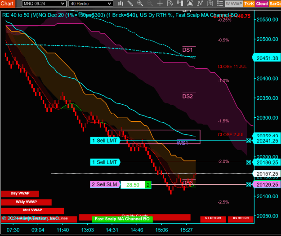
Task: Toggle the Wkly VWAP indicator label
Action: point(26,202)
